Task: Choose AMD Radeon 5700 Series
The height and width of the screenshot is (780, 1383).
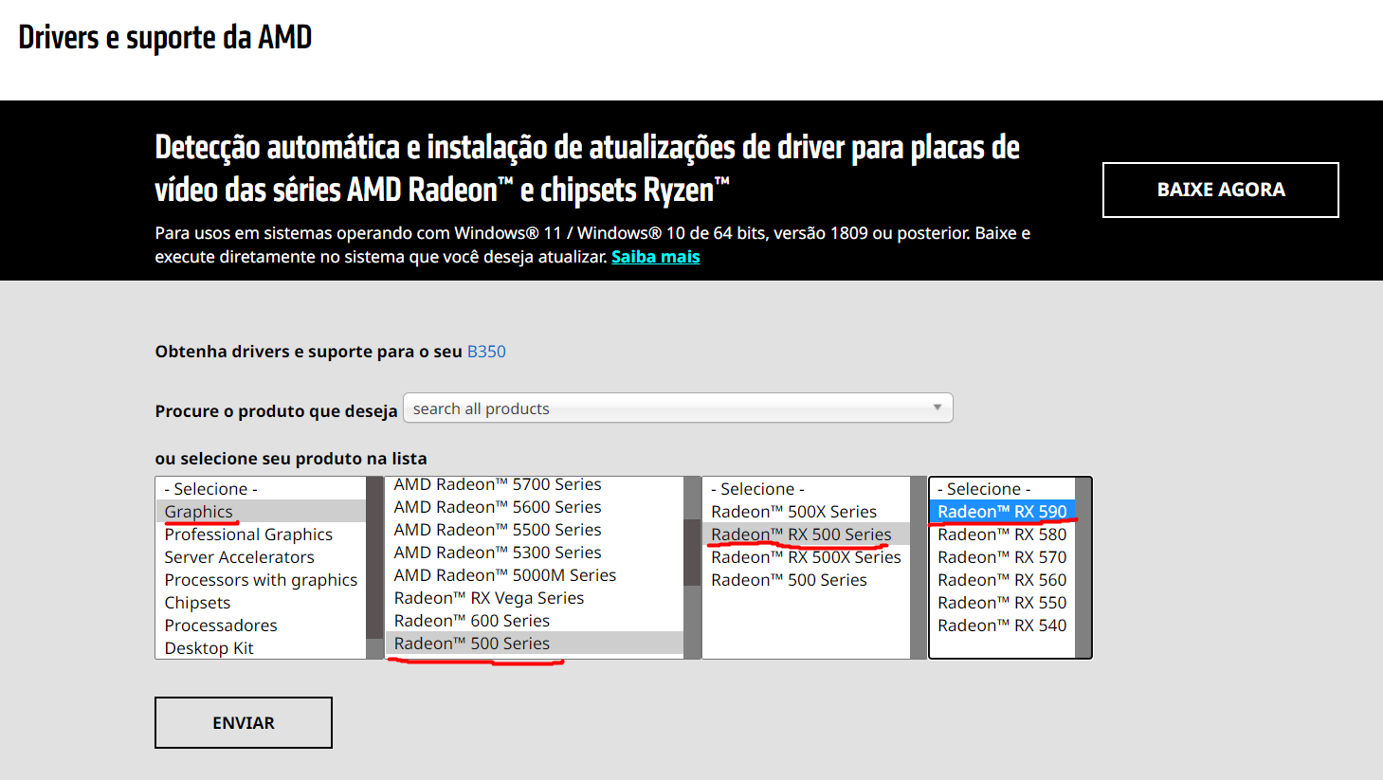Action: [x=535, y=484]
